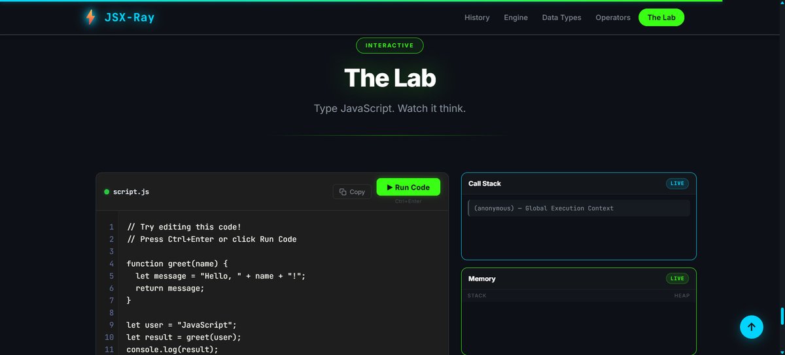785x355 pixels.
Task: Go to the Data Types section
Action: pos(561,18)
